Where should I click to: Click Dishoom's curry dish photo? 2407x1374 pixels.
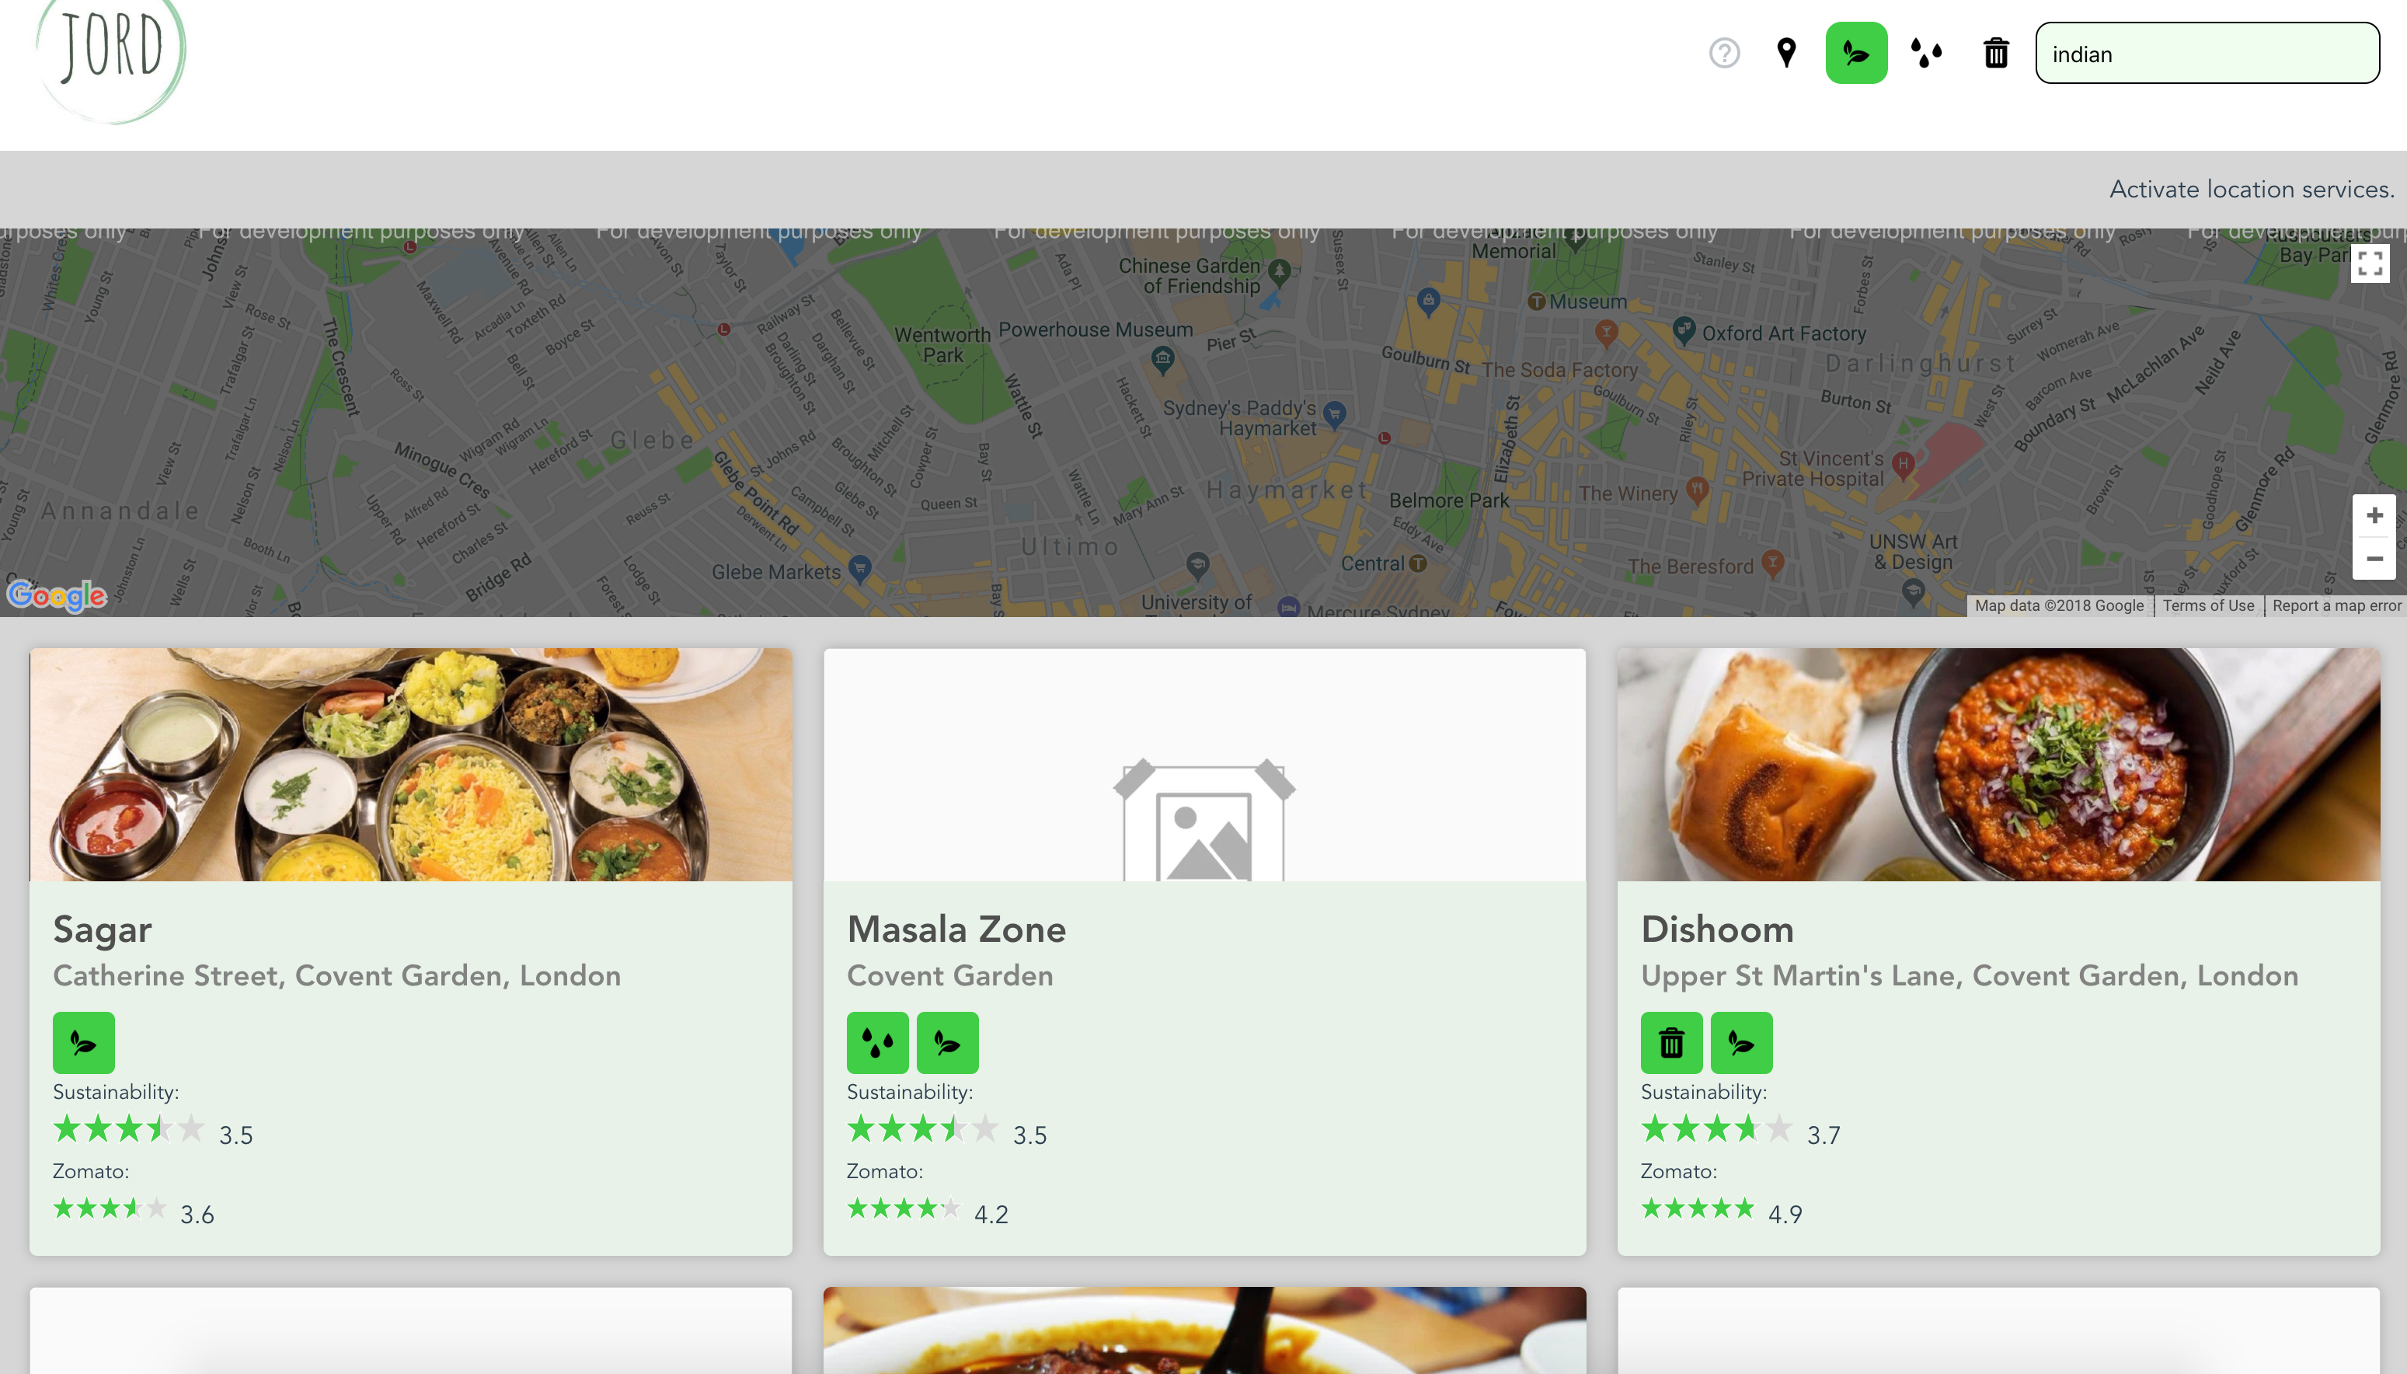pyautogui.click(x=1998, y=765)
